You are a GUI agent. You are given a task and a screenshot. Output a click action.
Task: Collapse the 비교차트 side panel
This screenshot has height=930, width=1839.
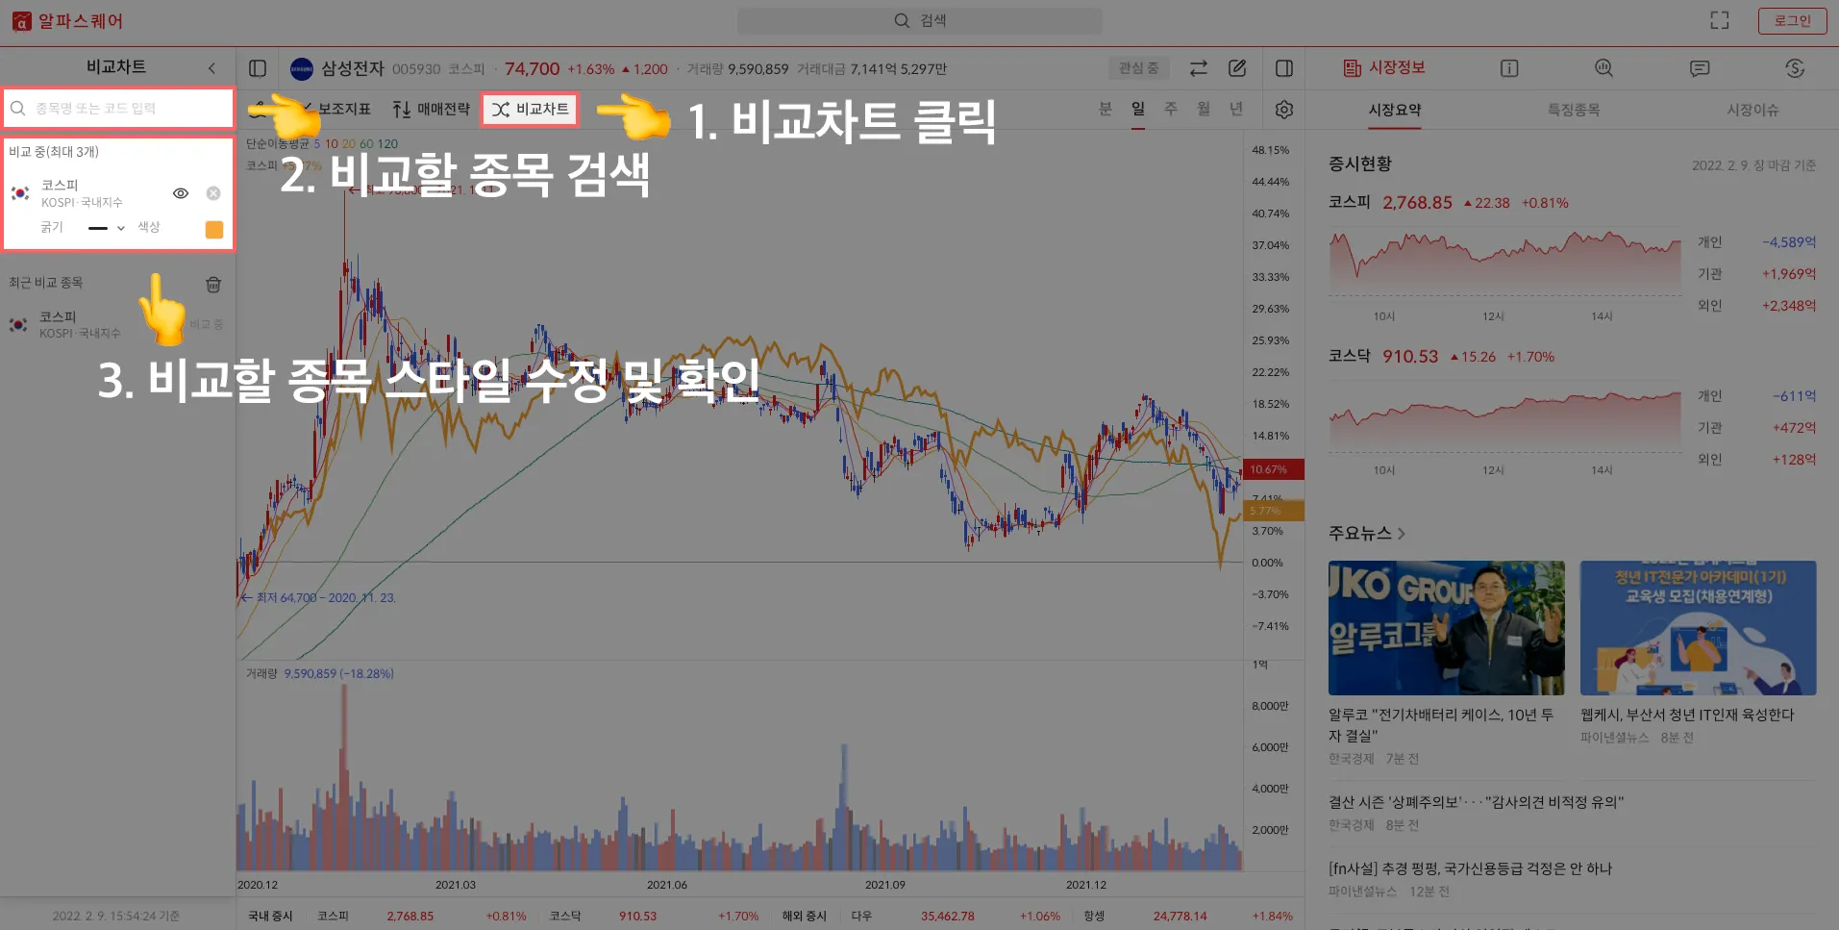(212, 68)
